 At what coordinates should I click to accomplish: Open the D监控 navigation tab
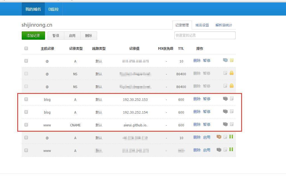click(x=53, y=9)
